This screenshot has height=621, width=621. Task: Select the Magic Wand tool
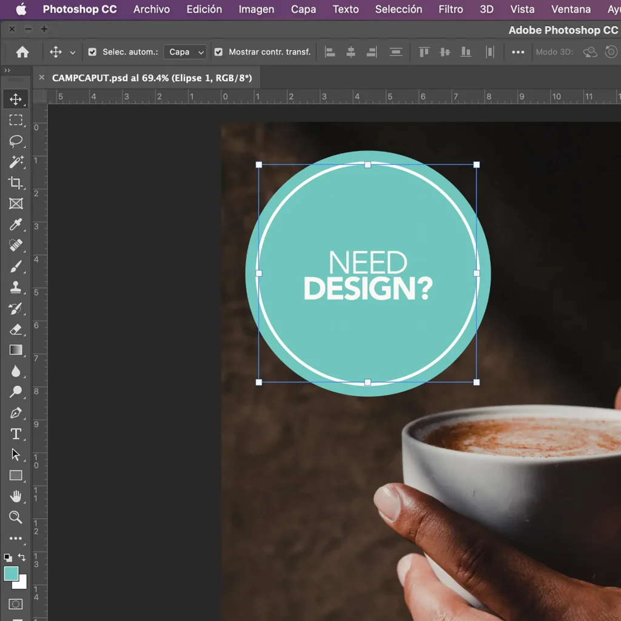pyautogui.click(x=16, y=162)
